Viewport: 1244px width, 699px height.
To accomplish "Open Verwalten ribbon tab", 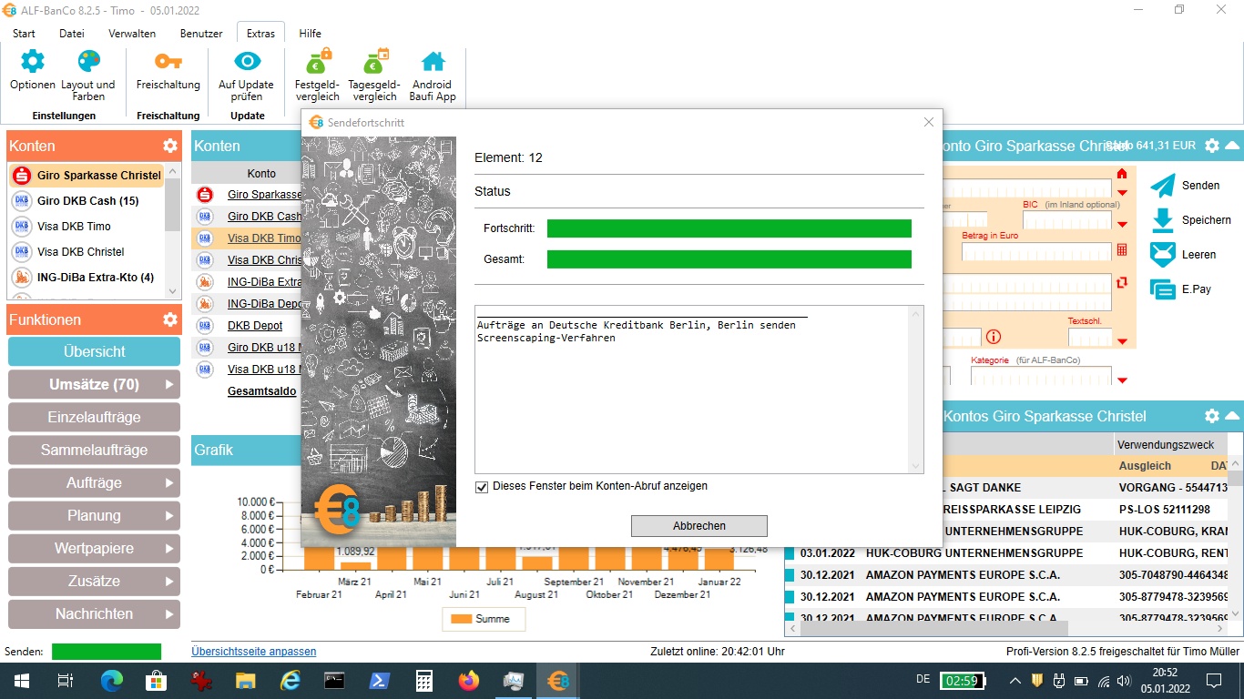I will pos(132,34).
